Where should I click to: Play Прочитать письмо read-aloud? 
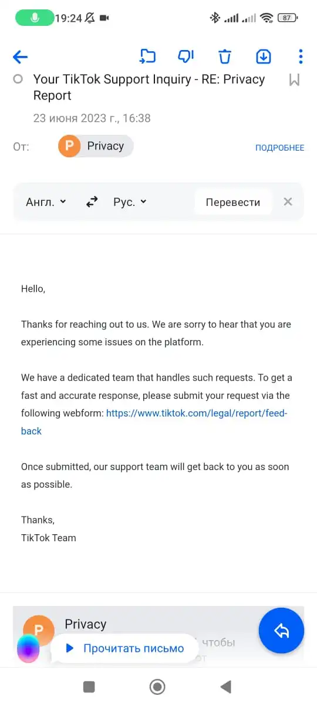coord(124,648)
